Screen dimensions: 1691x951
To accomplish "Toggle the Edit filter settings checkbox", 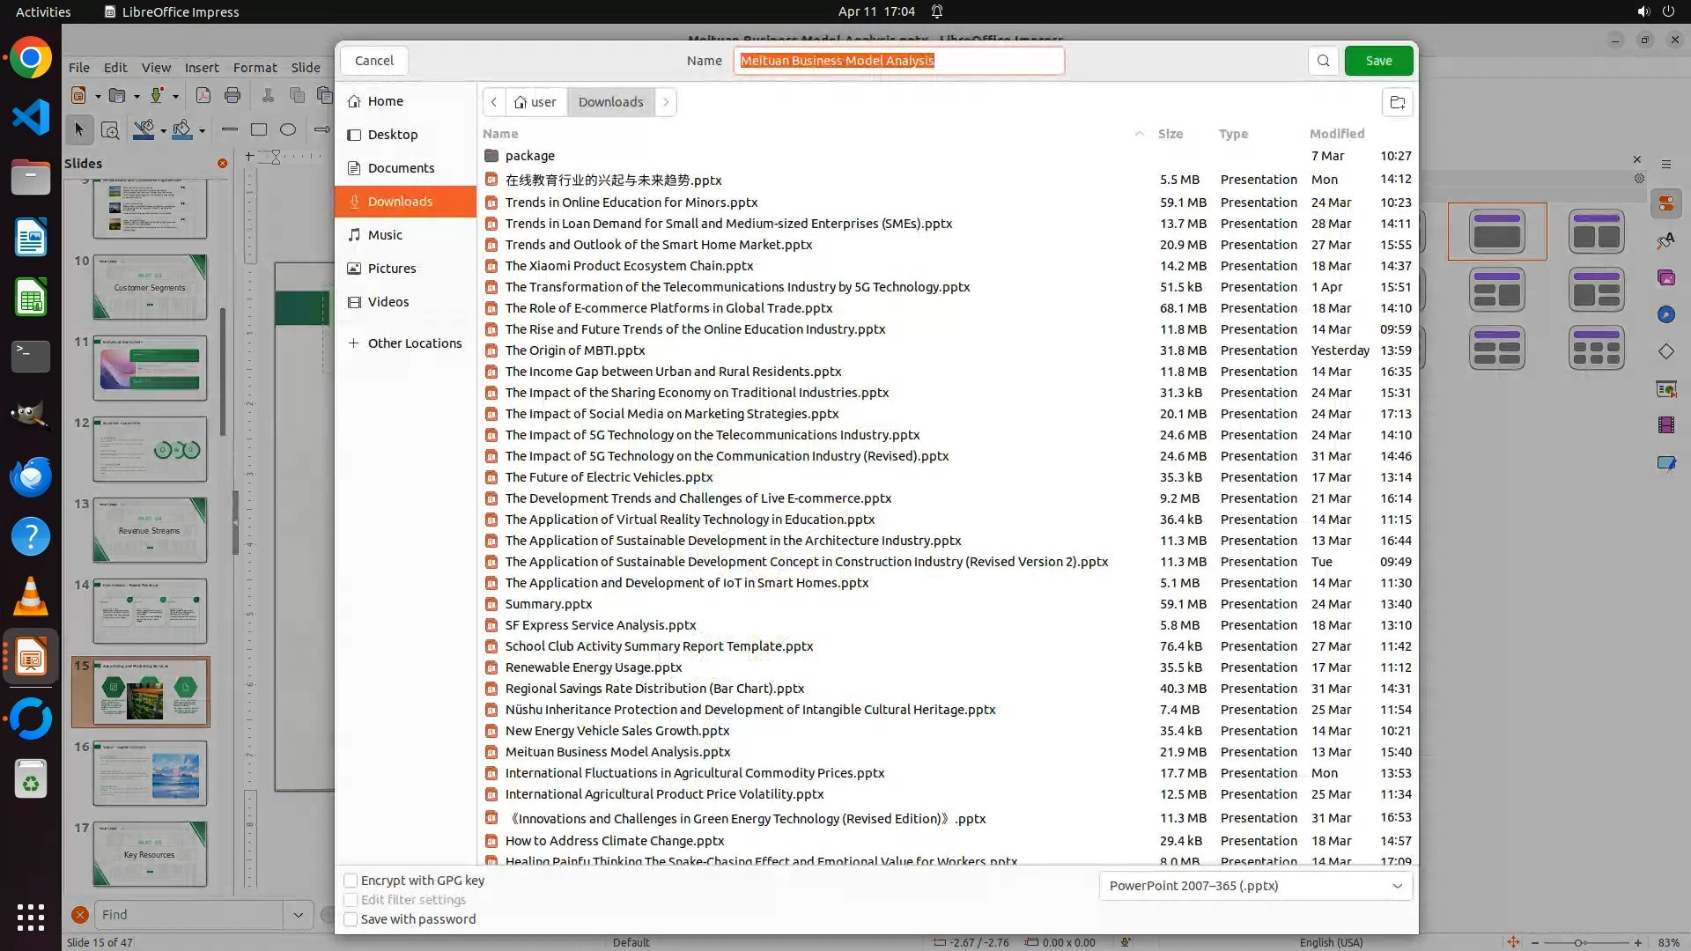I will [351, 900].
